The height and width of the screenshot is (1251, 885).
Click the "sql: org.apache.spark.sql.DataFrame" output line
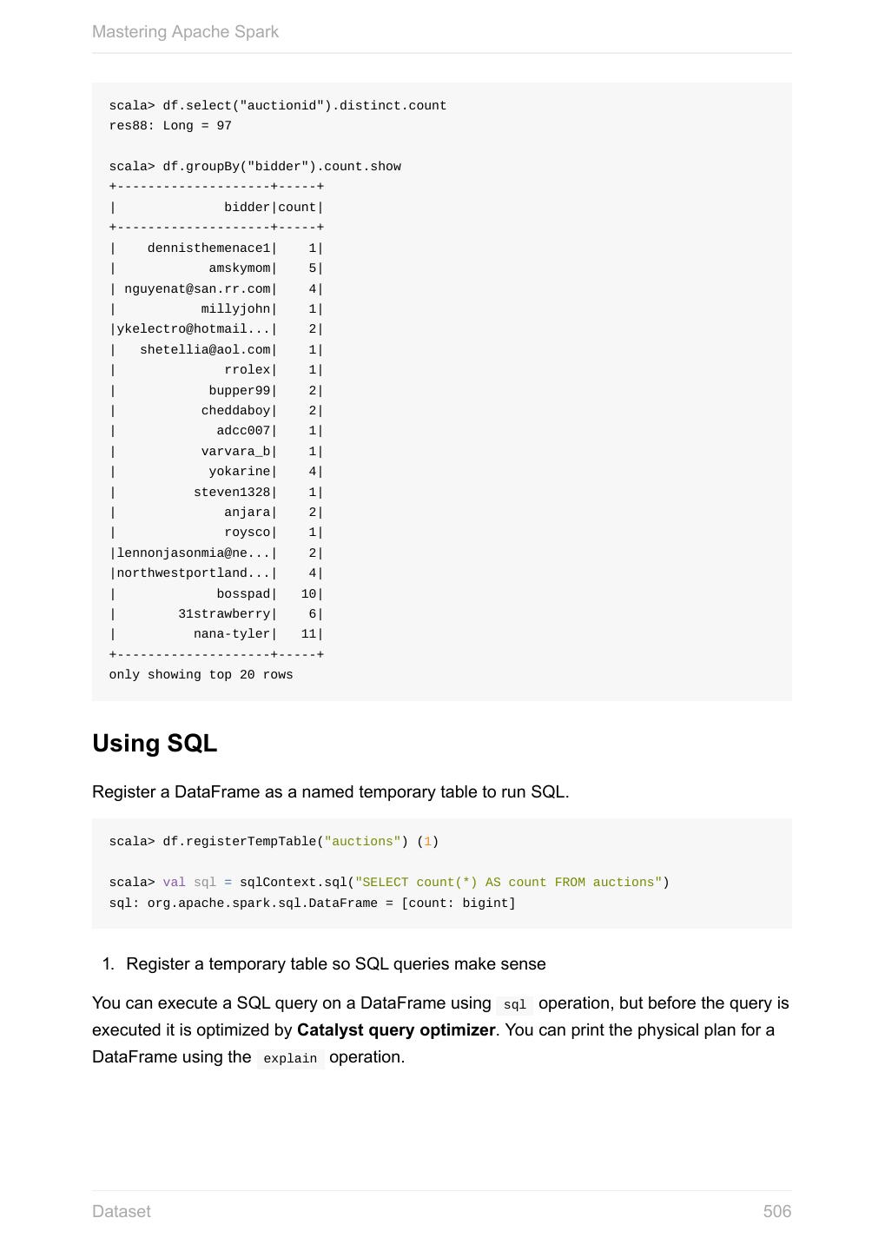click(312, 903)
